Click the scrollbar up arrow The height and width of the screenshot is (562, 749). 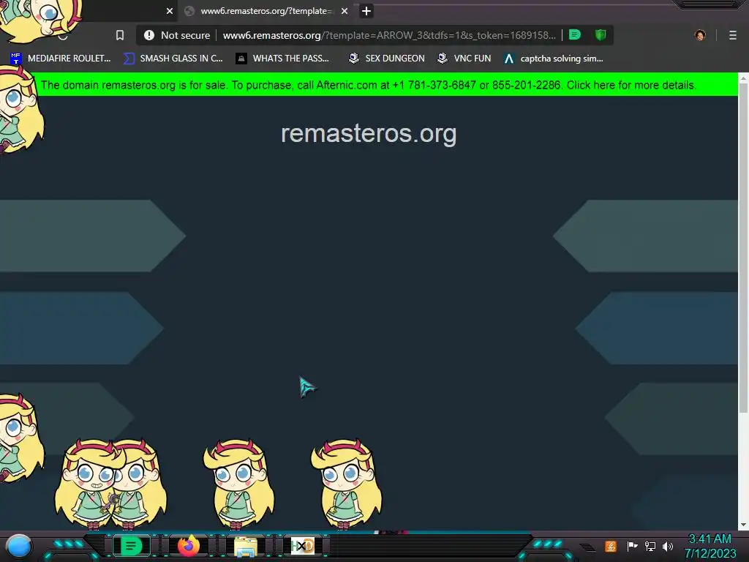pyautogui.click(x=743, y=78)
